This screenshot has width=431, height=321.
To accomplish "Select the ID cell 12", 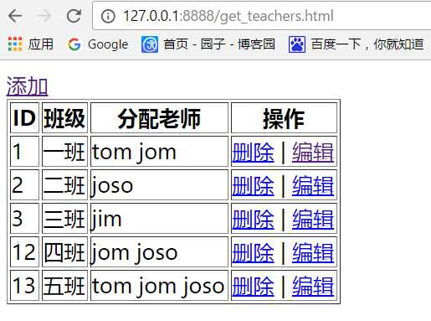I will 24,252.
